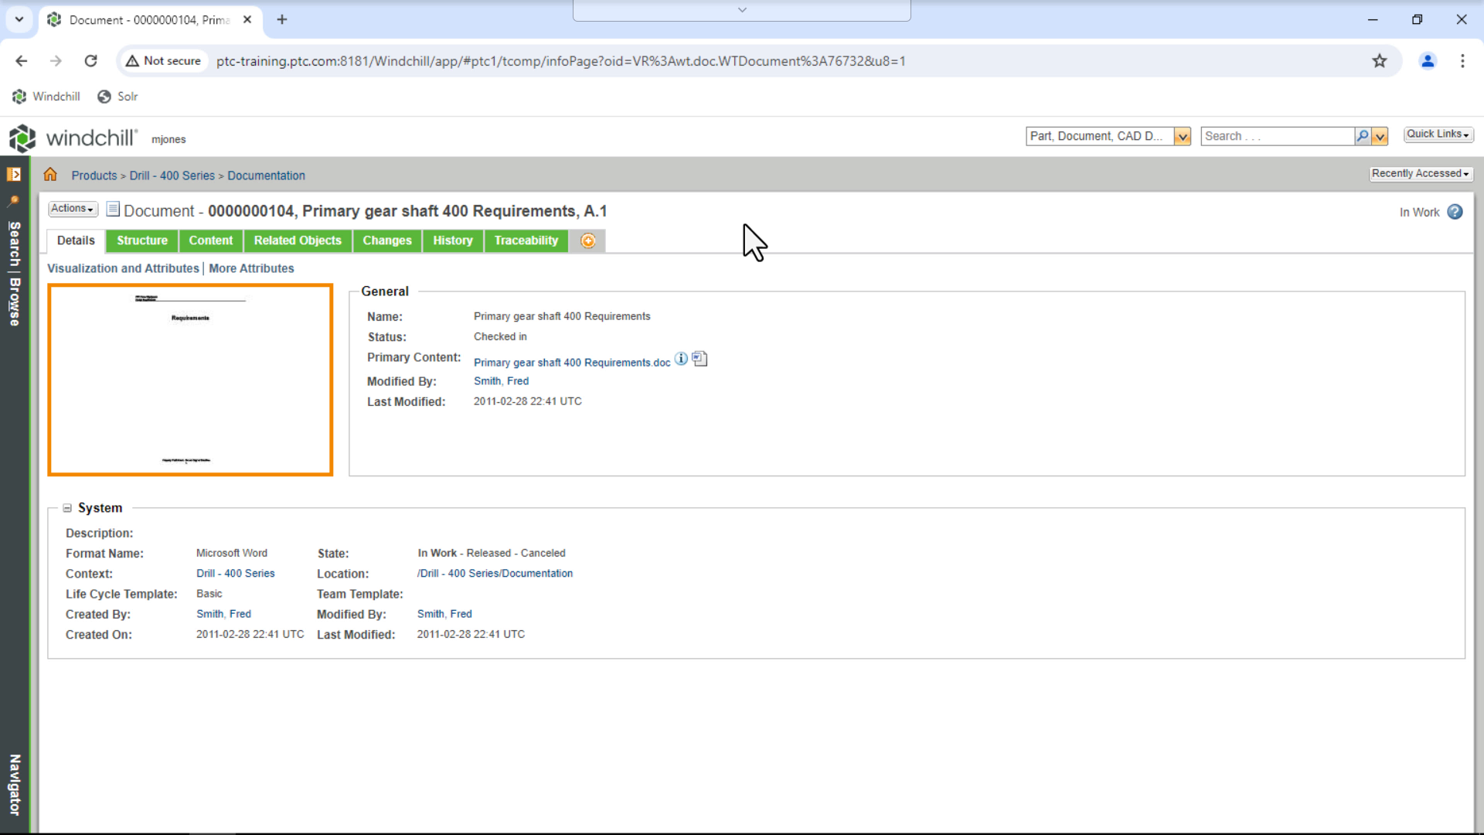This screenshot has height=835, width=1484.
Task: Open the object type search dropdown
Action: pyautogui.click(x=1182, y=137)
